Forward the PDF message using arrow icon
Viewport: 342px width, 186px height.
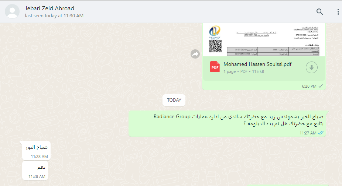[x=195, y=54]
